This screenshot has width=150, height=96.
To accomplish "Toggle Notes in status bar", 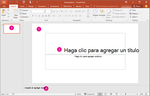I will 78,94.
